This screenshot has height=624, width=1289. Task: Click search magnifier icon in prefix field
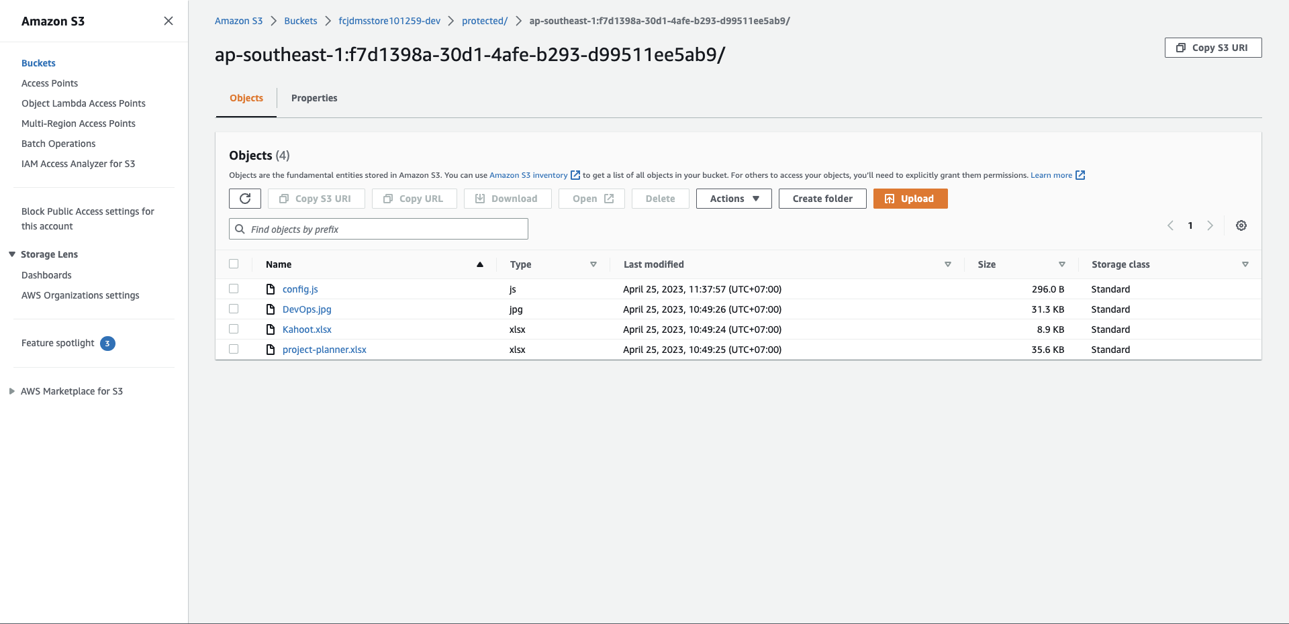(x=240, y=229)
